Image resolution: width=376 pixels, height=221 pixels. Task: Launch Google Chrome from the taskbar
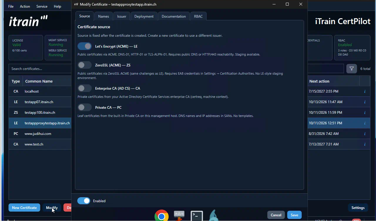click(161, 216)
